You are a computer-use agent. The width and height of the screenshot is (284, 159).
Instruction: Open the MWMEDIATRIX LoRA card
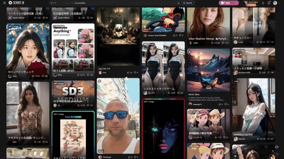click(x=254, y=110)
